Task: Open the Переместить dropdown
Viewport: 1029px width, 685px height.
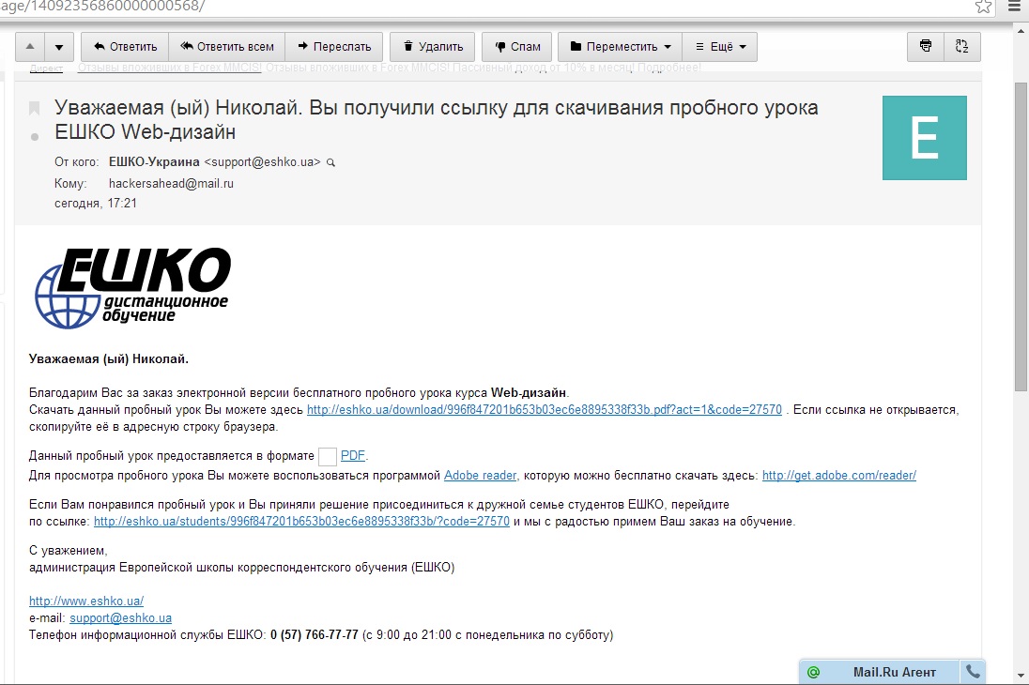Action: [621, 47]
